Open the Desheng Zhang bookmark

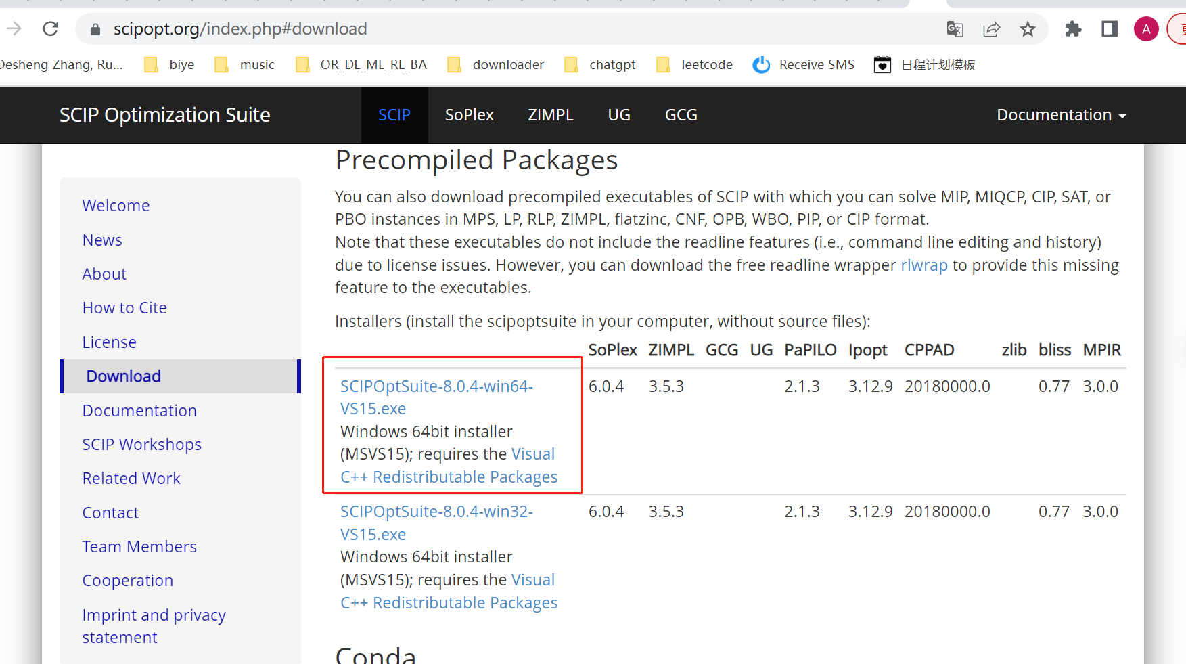click(x=61, y=65)
